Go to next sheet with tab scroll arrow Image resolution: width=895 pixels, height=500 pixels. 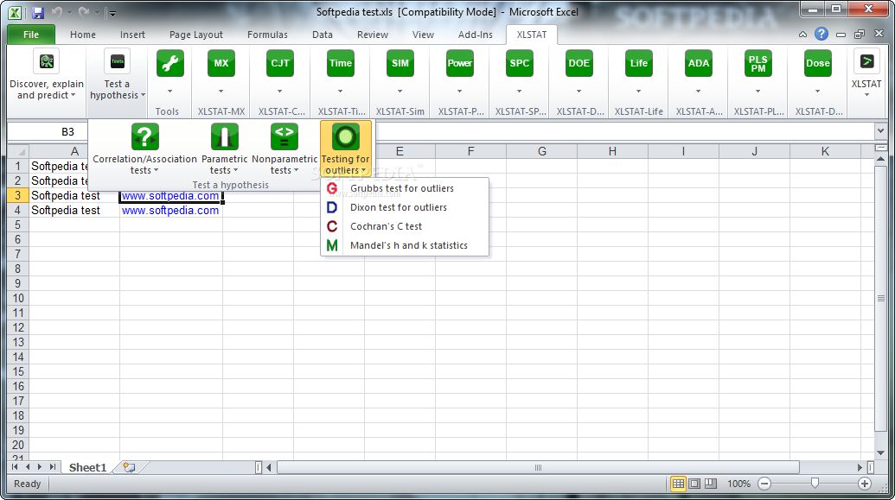click(x=40, y=467)
